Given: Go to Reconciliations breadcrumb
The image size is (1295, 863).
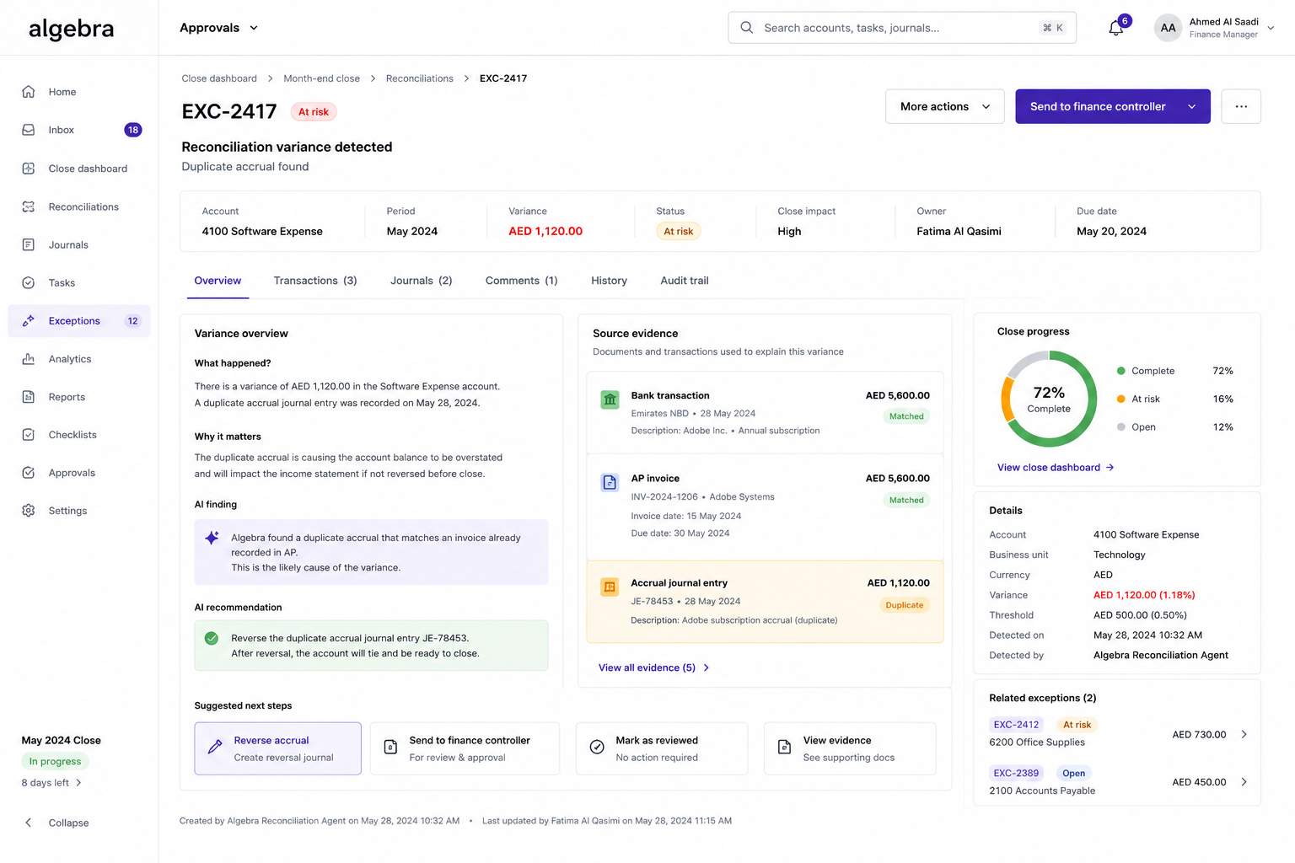Looking at the screenshot, I should coord(419,78).
